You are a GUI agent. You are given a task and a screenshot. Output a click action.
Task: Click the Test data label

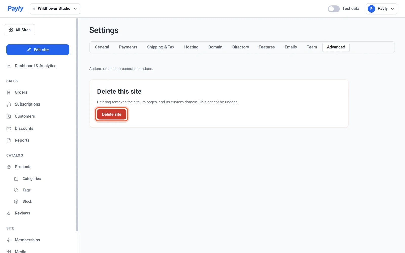coord(351,9)
